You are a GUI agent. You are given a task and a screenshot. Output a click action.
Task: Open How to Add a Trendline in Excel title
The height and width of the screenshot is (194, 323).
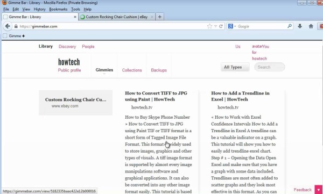click(240, 96)
